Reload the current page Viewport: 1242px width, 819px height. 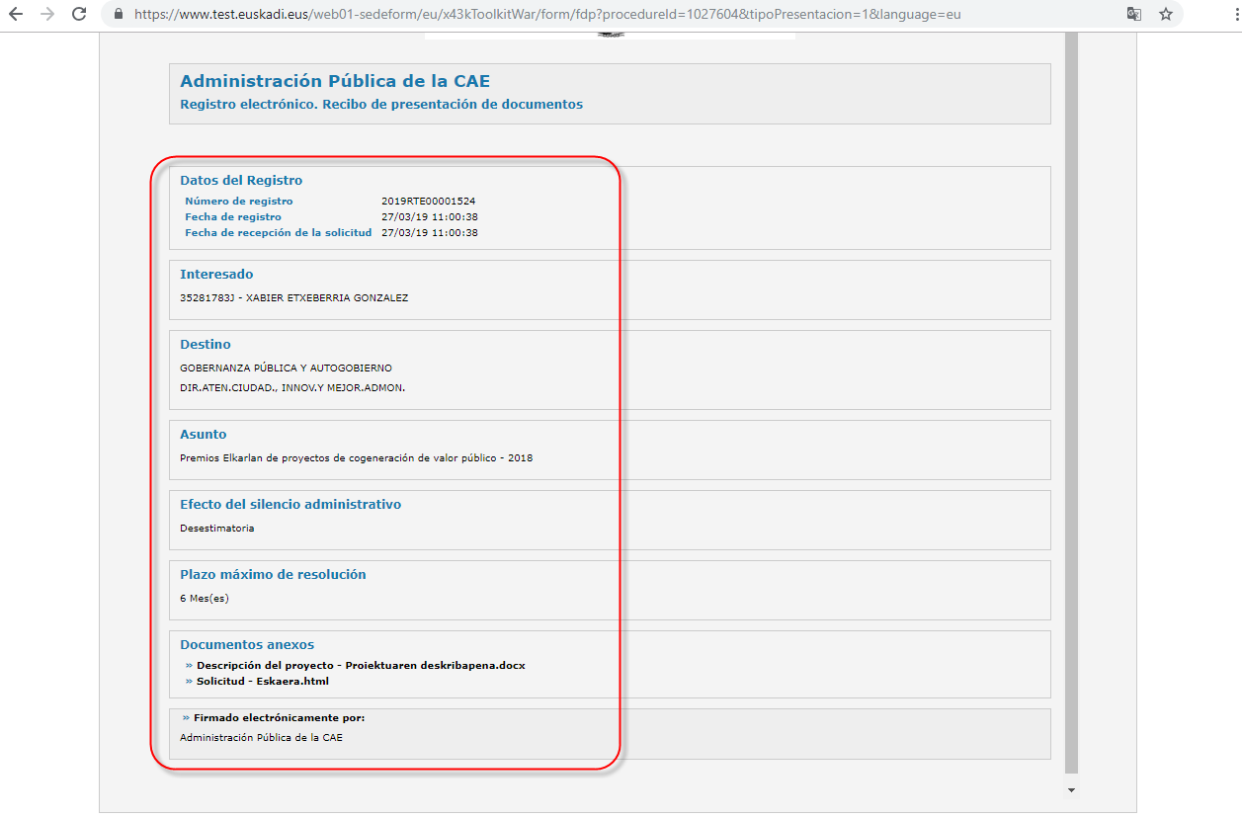pos(79,15)
